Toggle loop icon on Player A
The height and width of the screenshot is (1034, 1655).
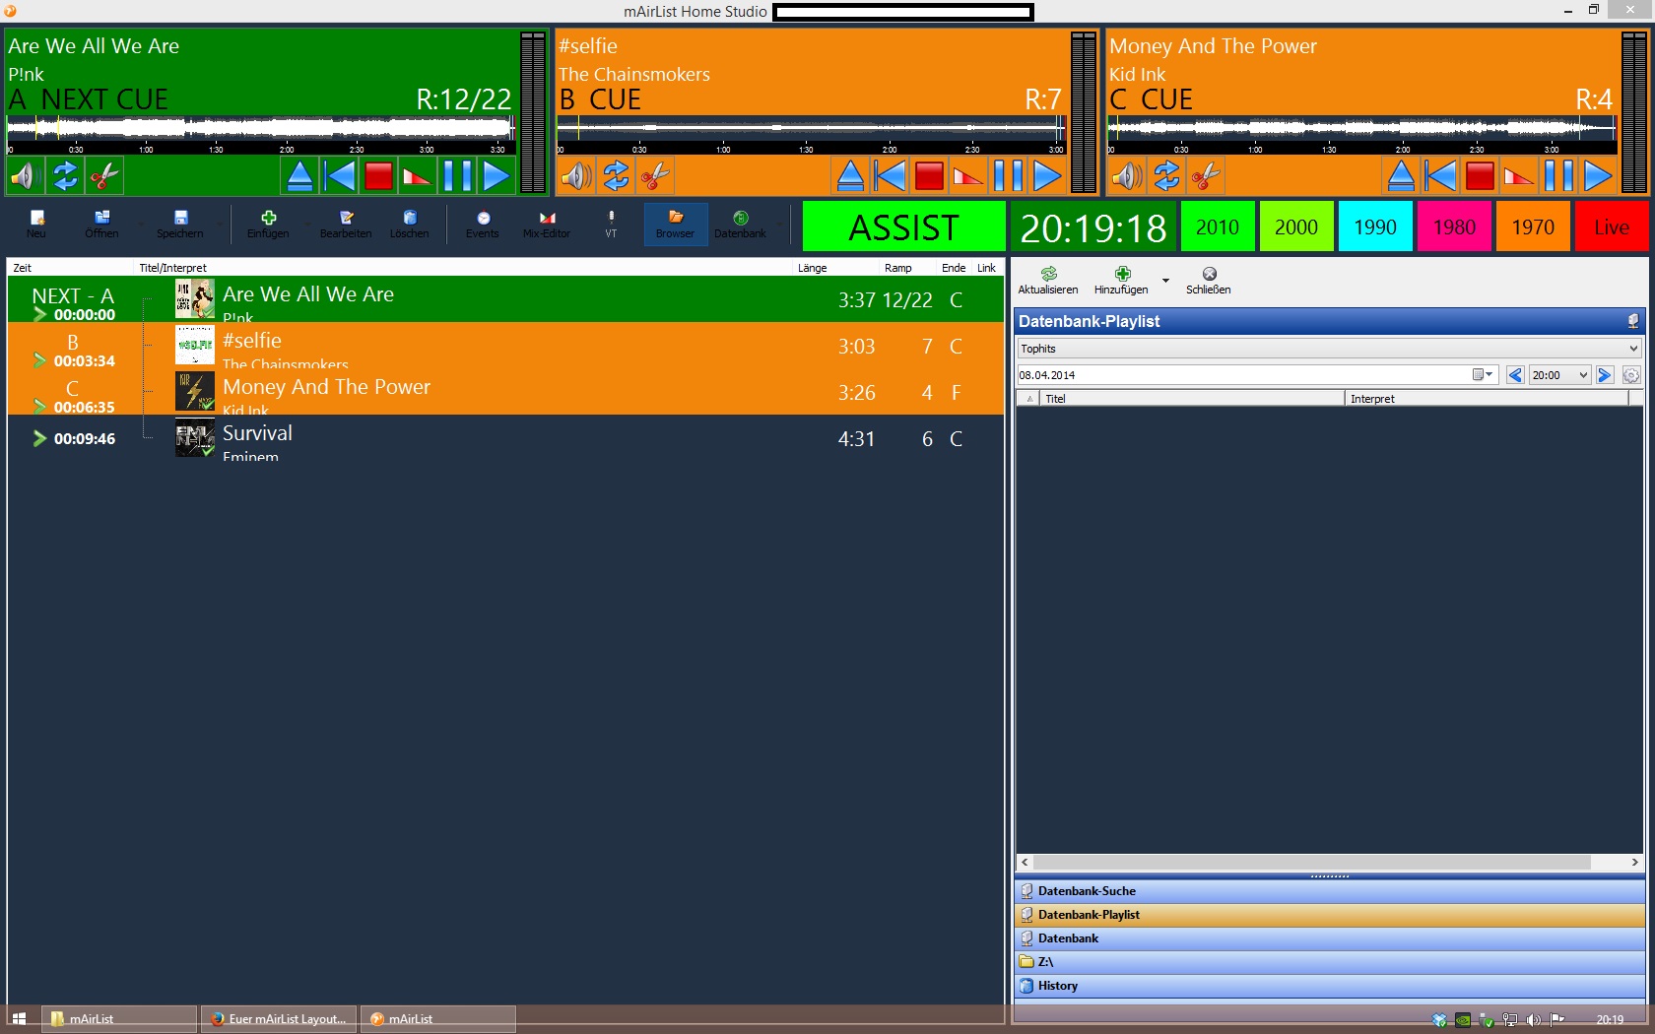point(65,176)
